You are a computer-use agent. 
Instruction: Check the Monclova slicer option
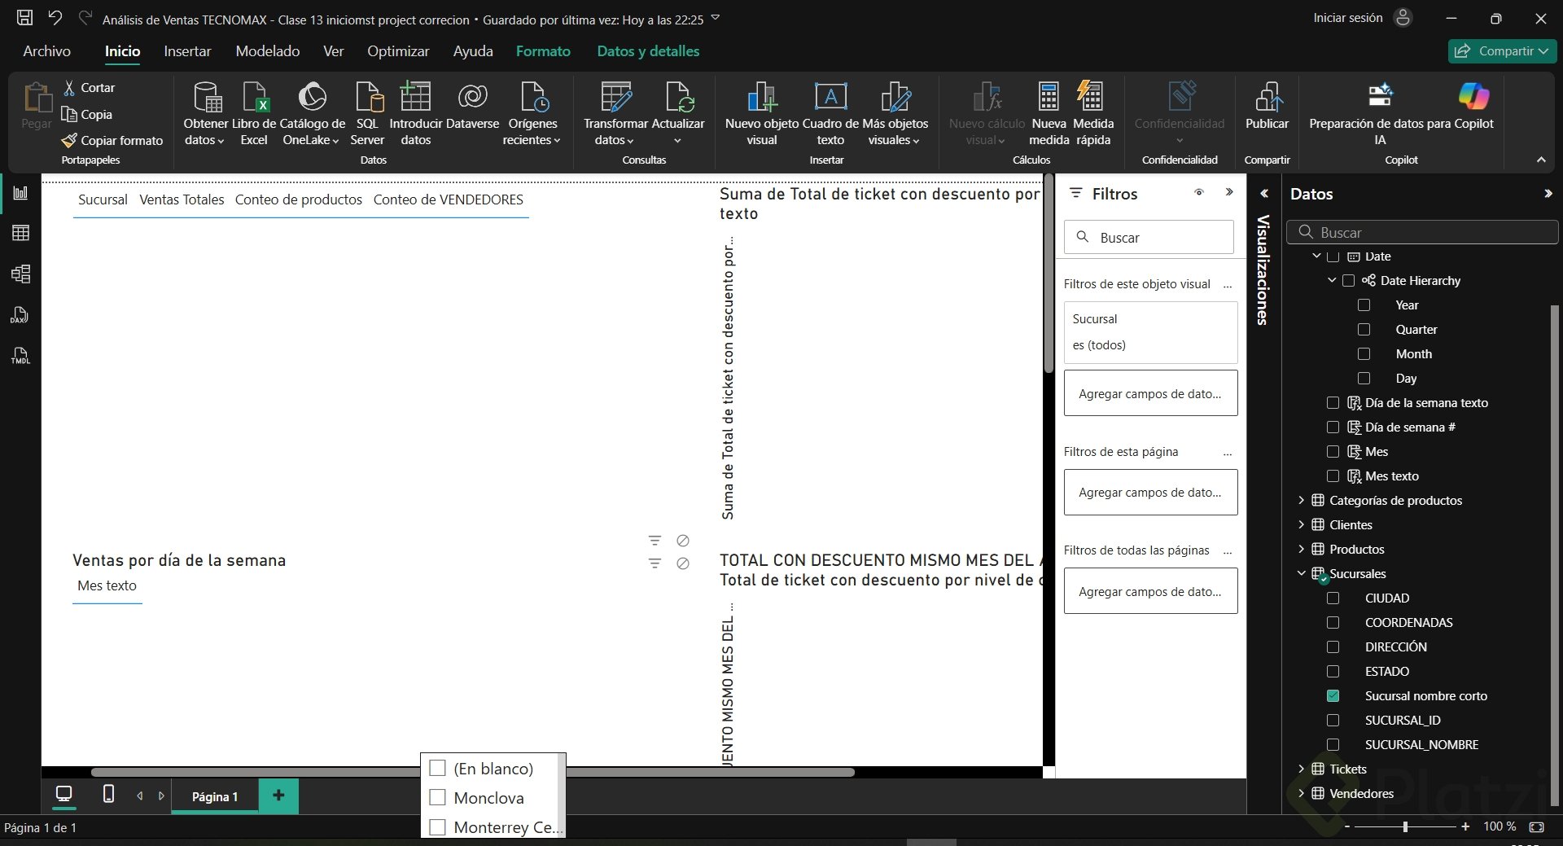coord(437,797)
